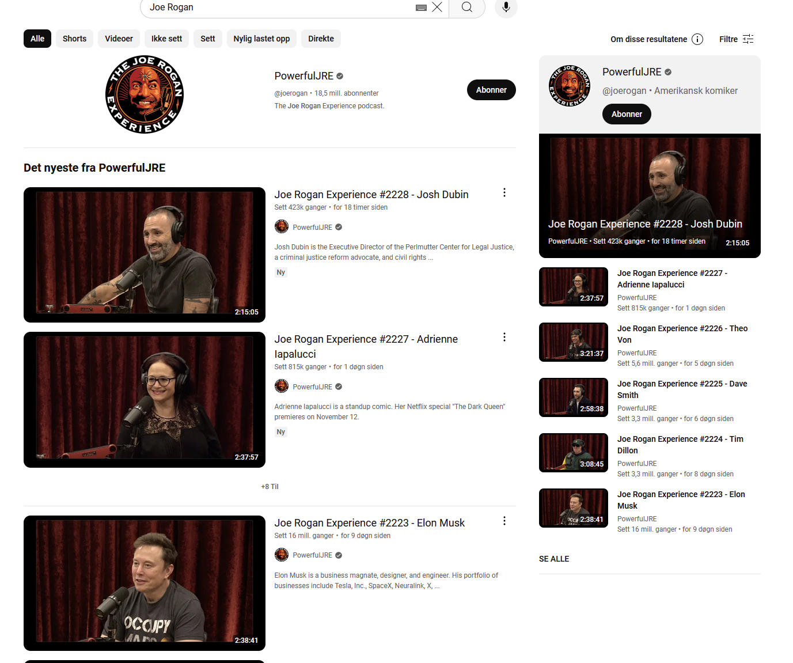Screen dimensions: 793x663
Task: Expand the +8 Til videos list
Action: [270, 487]
